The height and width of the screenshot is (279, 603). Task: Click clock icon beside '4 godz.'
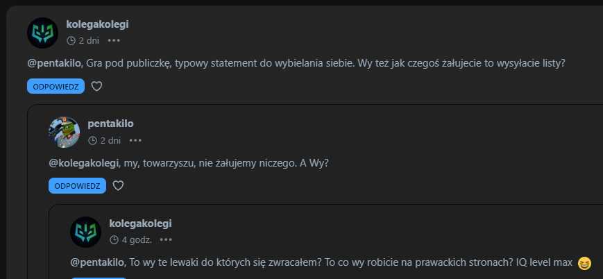(114, 239)
